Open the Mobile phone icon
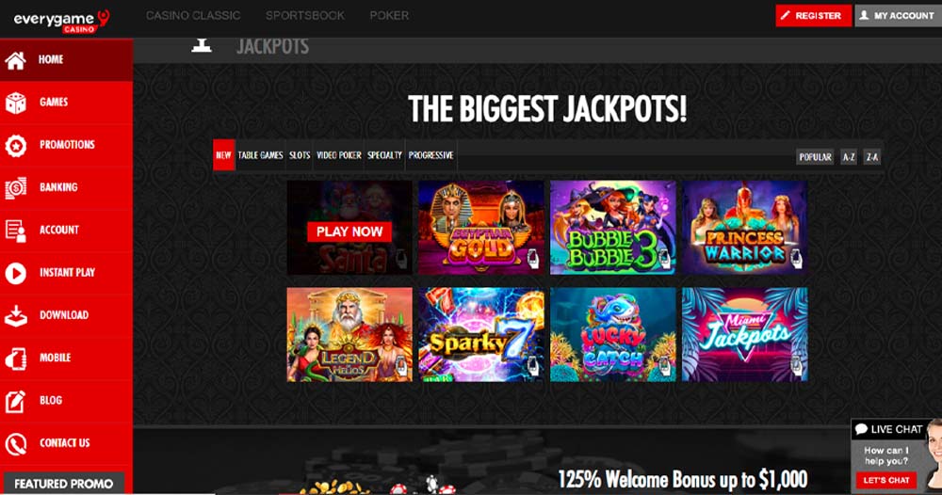This screenshot has height=495, width=942. pyautogui.click(x=15, y=358)
